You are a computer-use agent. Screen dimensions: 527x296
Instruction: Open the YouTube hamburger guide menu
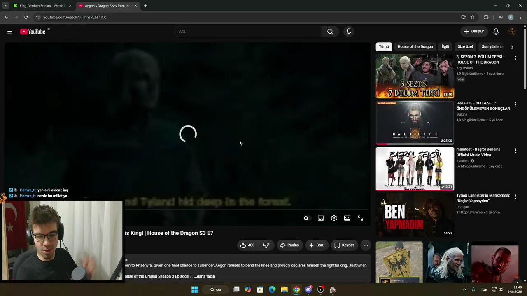10,32
